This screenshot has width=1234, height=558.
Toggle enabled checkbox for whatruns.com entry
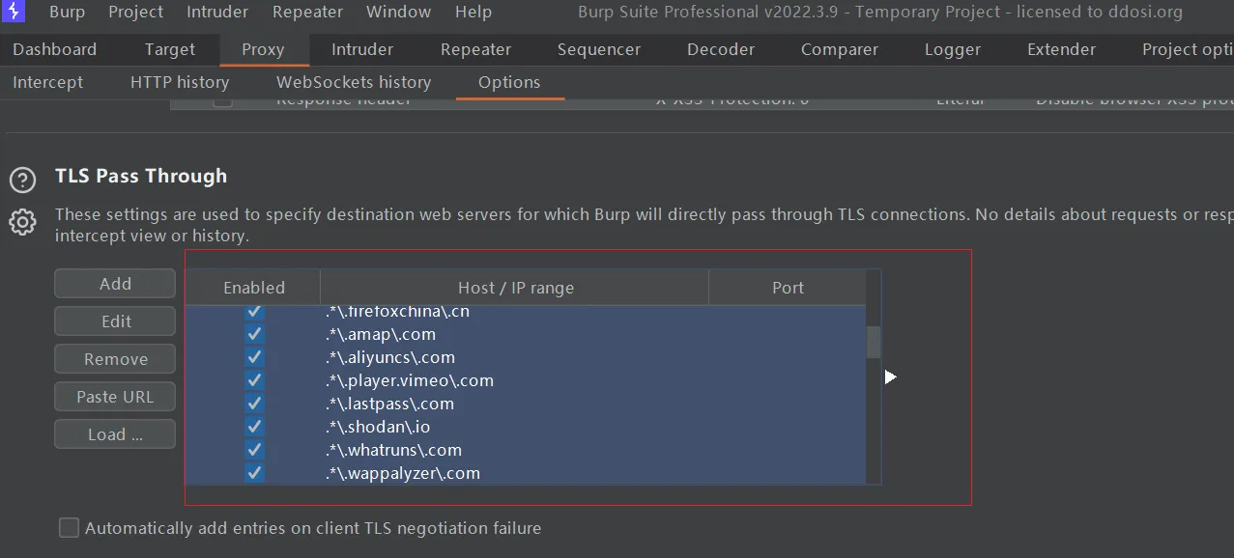[x=254, y=450]
